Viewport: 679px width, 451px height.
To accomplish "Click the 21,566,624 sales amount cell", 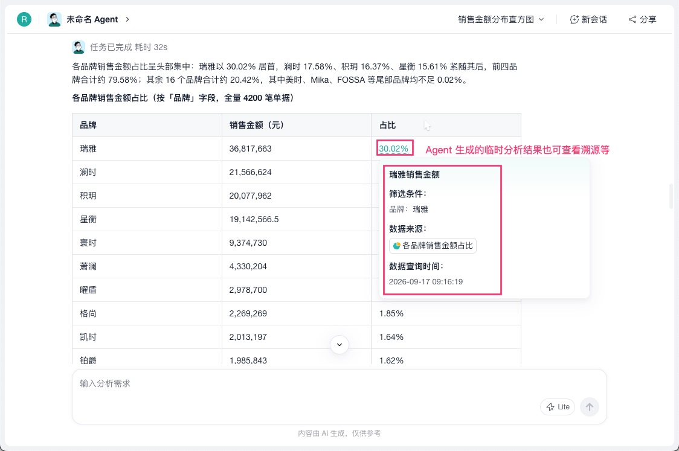I will (x=297, y=172).
